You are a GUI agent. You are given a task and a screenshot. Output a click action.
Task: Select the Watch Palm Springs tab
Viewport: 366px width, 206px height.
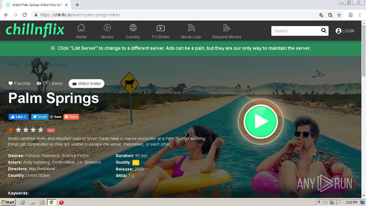[37, 5]
